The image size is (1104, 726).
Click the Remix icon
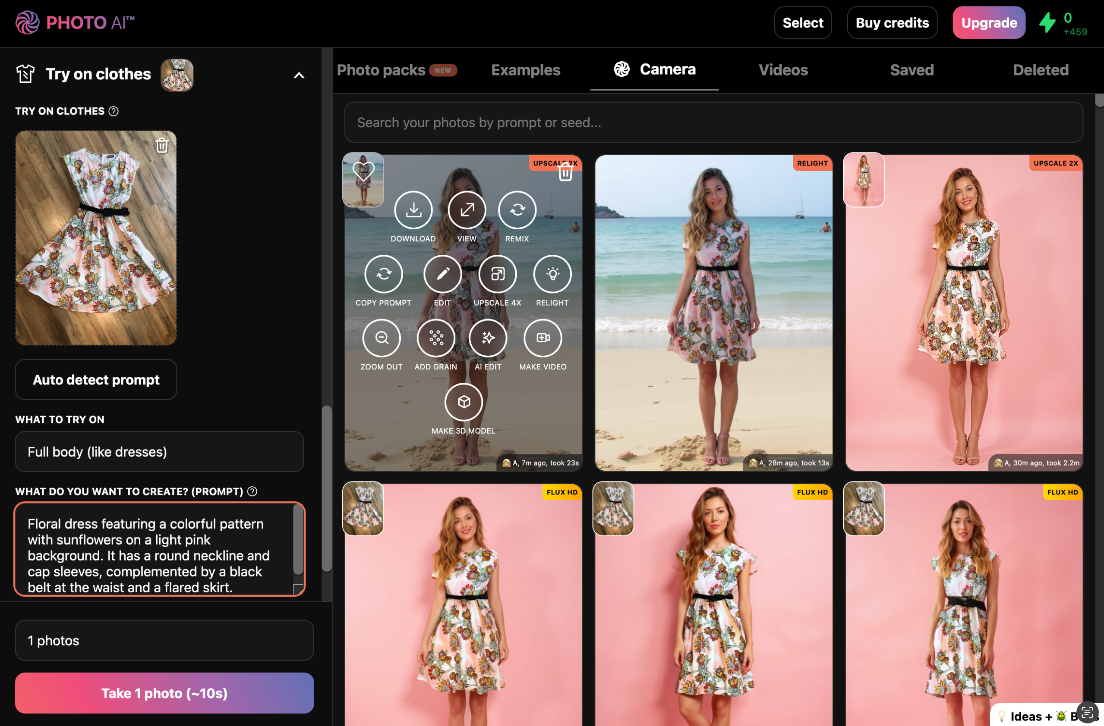(x=517, y=210)
